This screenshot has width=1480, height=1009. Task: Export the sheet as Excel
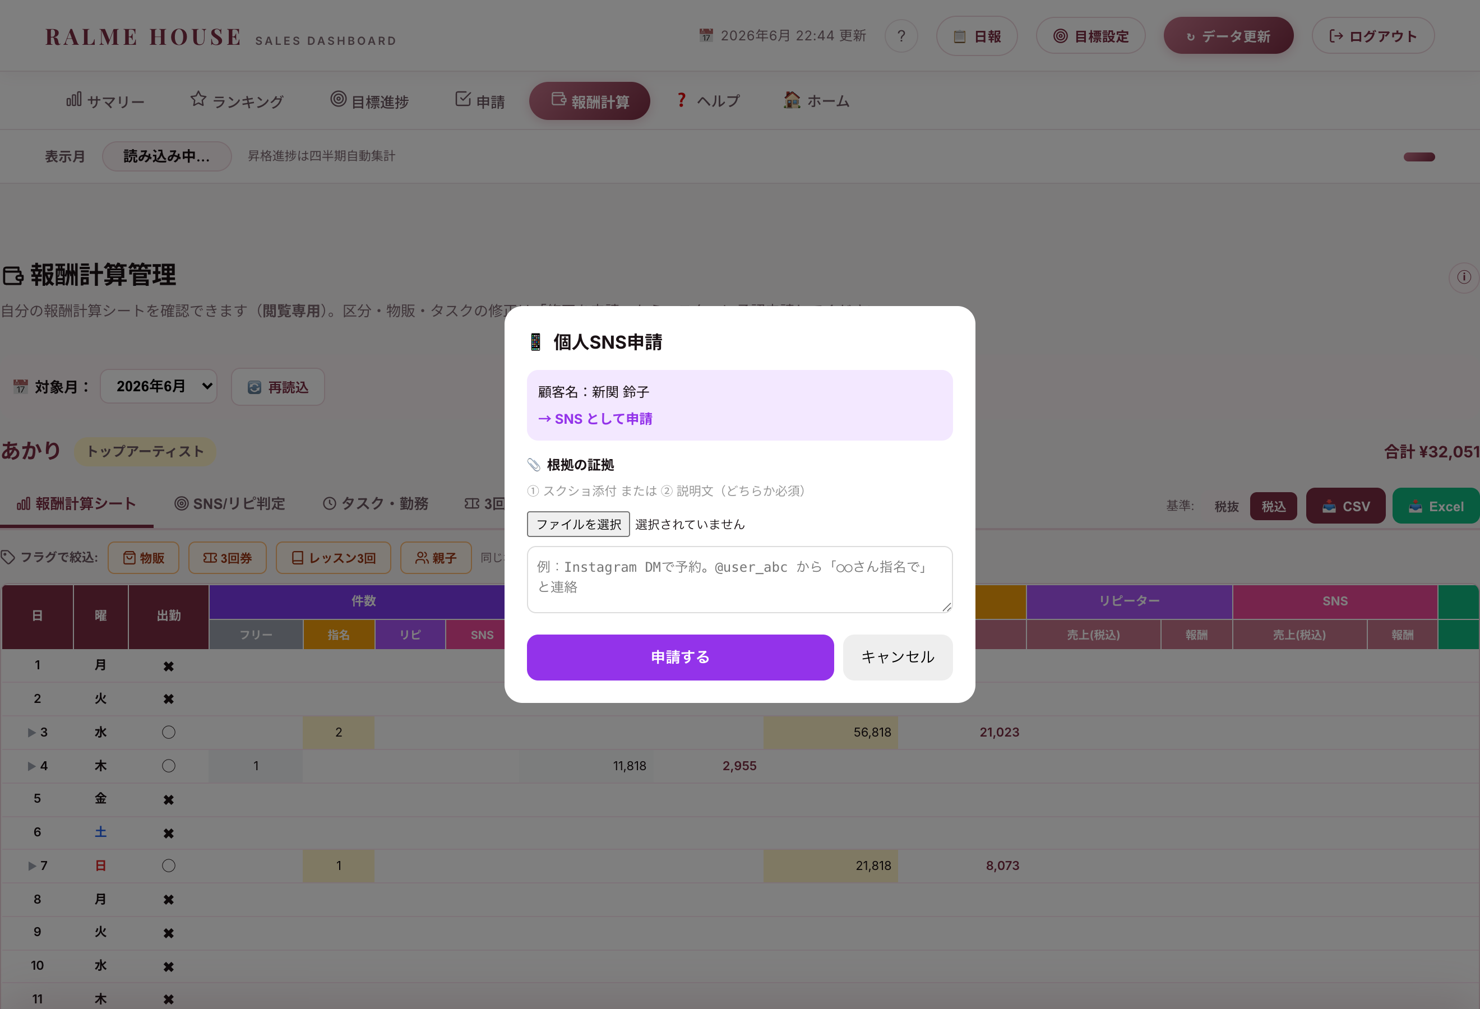1435,506
